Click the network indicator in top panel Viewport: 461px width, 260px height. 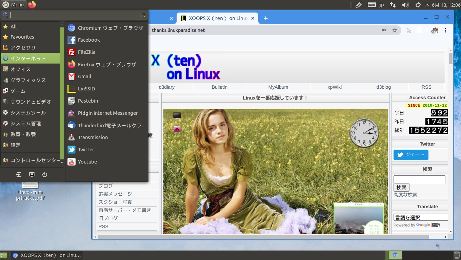393,5
